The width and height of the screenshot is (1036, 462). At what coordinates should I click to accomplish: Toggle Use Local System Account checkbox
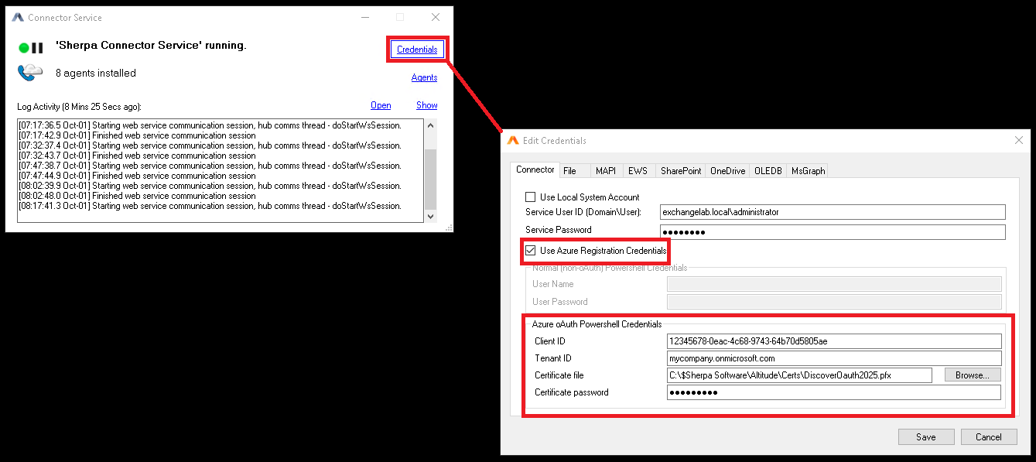click(531, 197)
